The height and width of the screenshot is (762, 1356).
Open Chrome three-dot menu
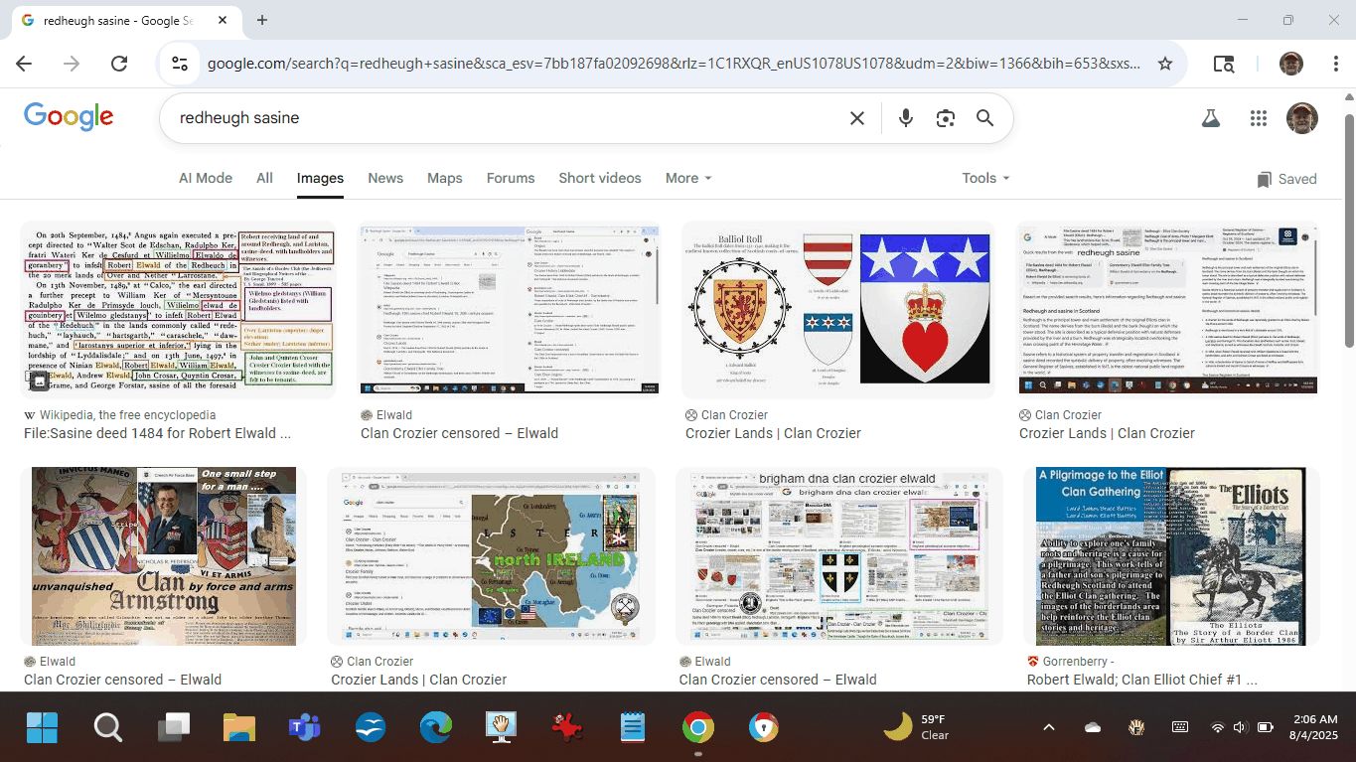click(x=1336, y=64)
